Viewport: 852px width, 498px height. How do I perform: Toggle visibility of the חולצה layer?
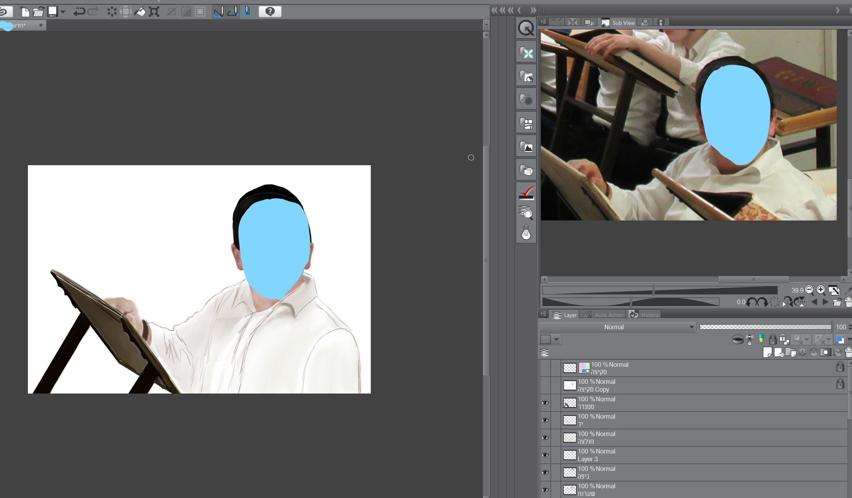coord(545,438)
